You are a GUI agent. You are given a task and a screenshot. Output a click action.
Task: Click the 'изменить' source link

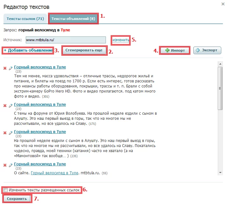click(x=121, y=40)
